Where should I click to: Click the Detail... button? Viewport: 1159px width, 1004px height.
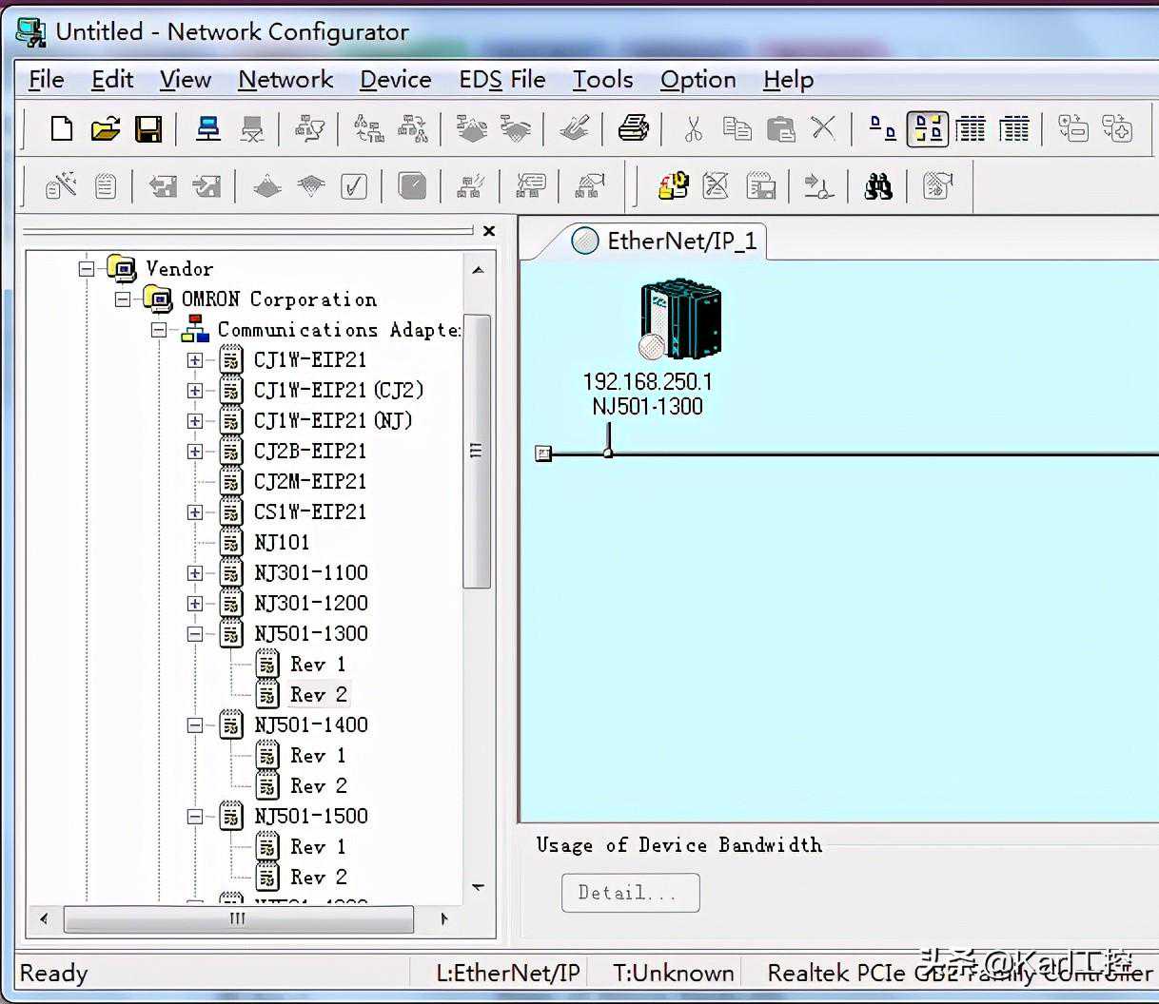pos(630,893)
